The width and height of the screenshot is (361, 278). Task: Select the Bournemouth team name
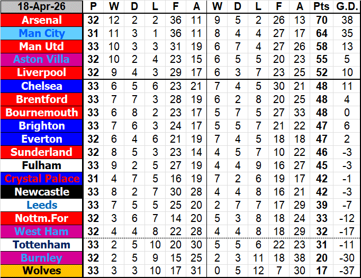42,113
